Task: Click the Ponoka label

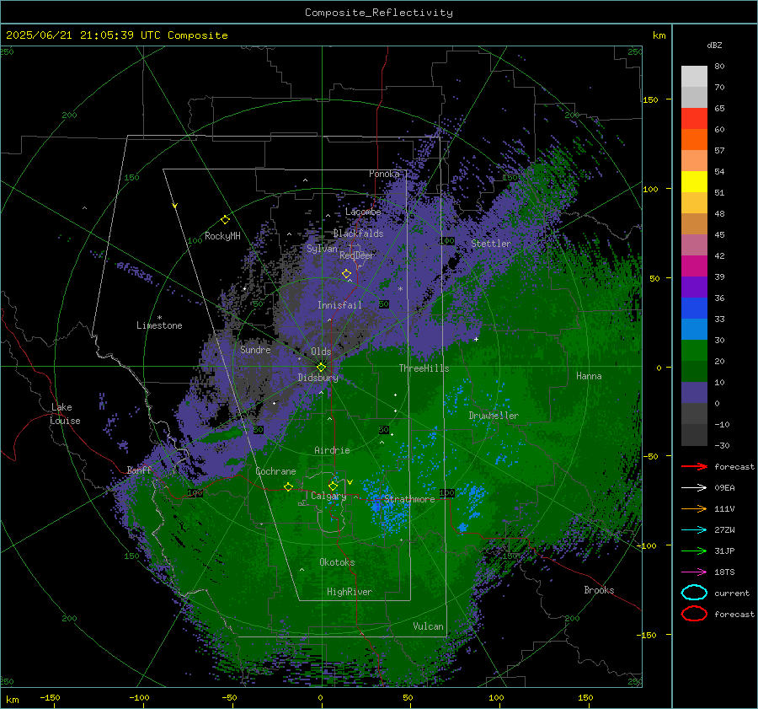Action: pyautogui.click(x=384, y=174)
